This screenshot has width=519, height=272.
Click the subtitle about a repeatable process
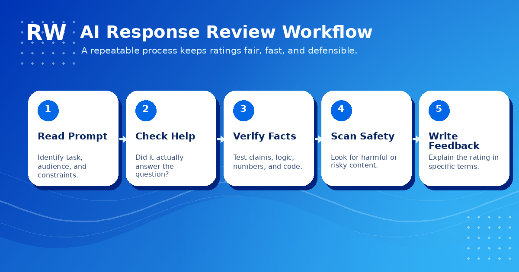219,51
